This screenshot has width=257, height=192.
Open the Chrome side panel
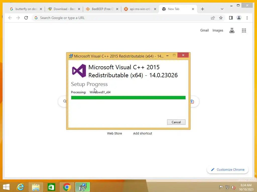coord(231,18)
